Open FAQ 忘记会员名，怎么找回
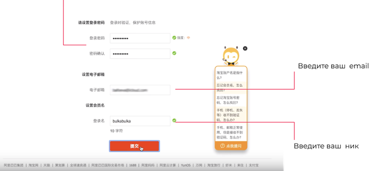Screen dimensions: 378x171 (x=231, y=88)
